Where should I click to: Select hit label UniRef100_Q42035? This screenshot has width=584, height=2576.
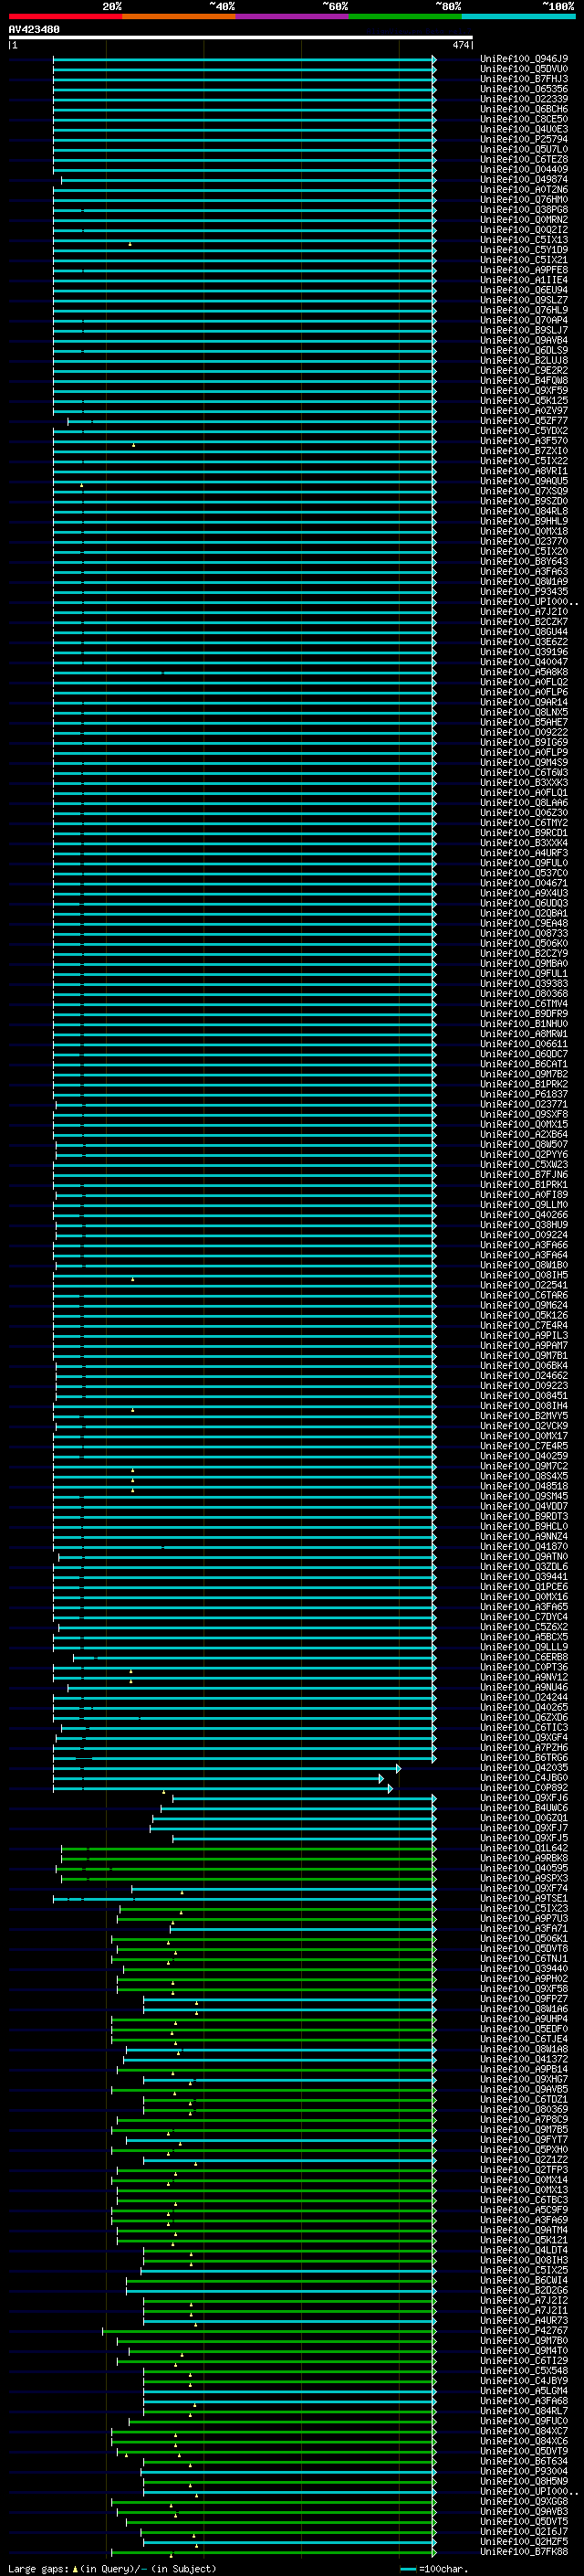[523, 1768]
